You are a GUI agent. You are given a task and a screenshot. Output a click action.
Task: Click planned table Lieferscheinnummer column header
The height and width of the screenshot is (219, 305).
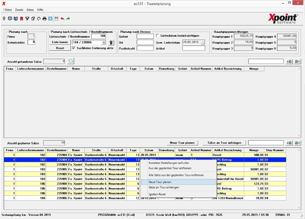click(31, 150)
